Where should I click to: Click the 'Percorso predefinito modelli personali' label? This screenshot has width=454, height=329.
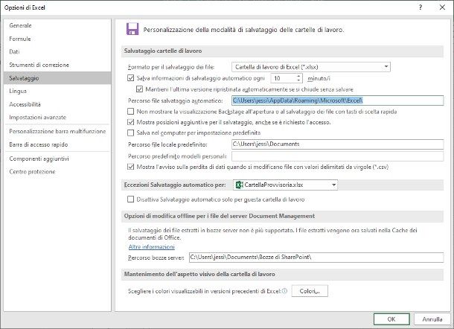click(x=177, y=156)
